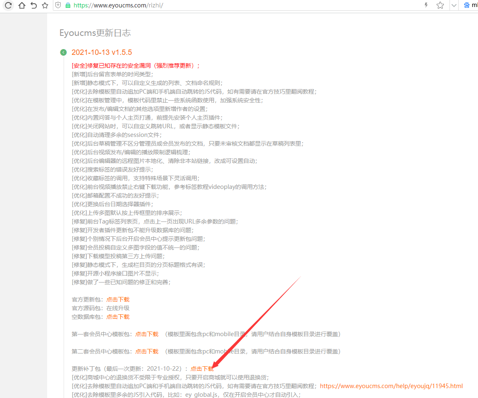Reload the page with the refresh icon
Image resolution: width=478 pixels, height=398 pixels.
pyautogui.click(x=8, y=5)
